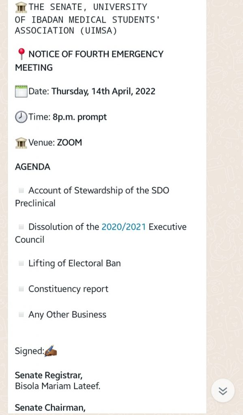Click the red pushpin emoji before NOTICE
Screen dimensions: 243x415
(x=21, y=54)
